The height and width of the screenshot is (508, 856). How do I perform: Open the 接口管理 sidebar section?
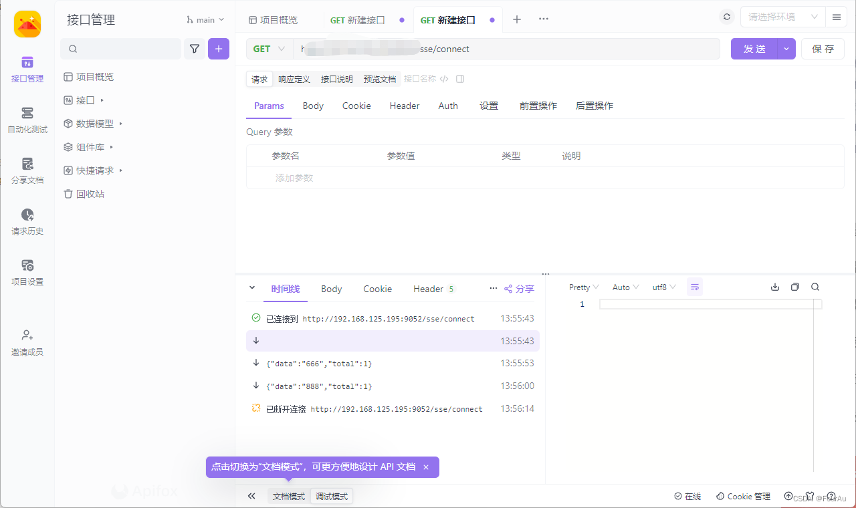pos(27,70)
